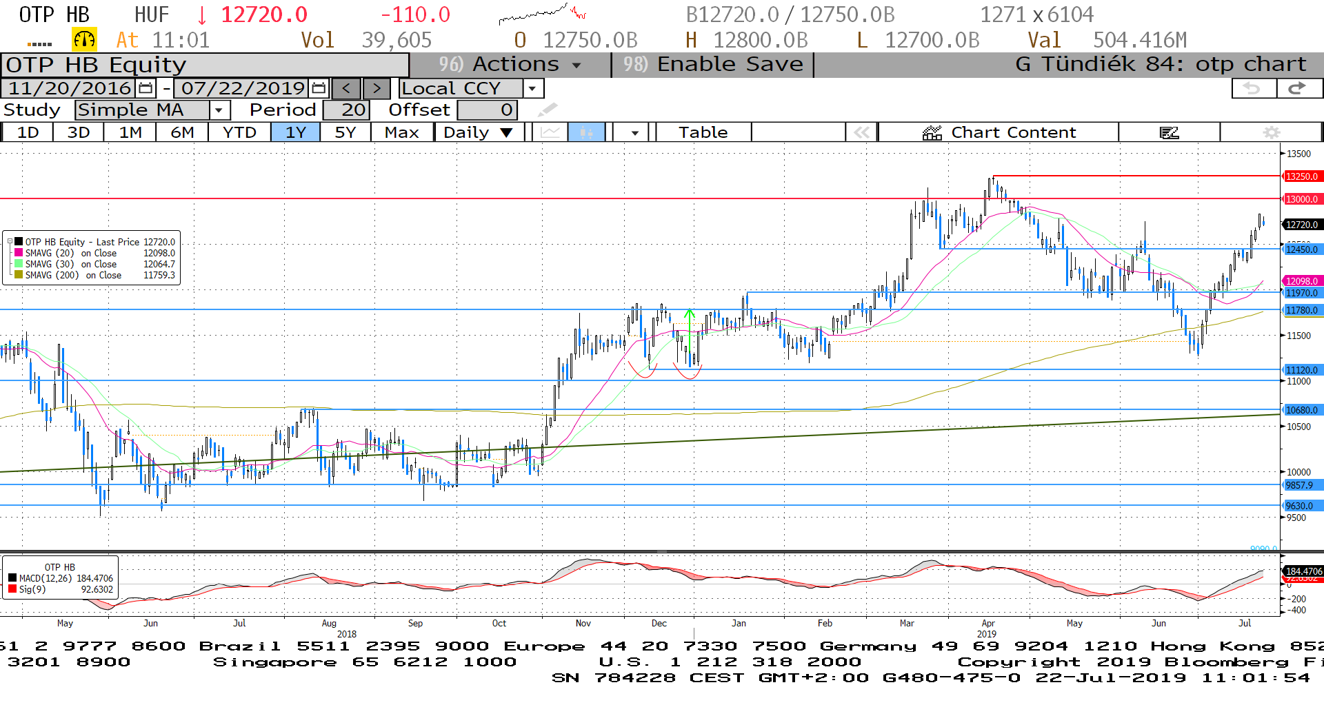Open annotation edit tool icon
The image size is (1324, 716).
click(x=1170, y=132)
